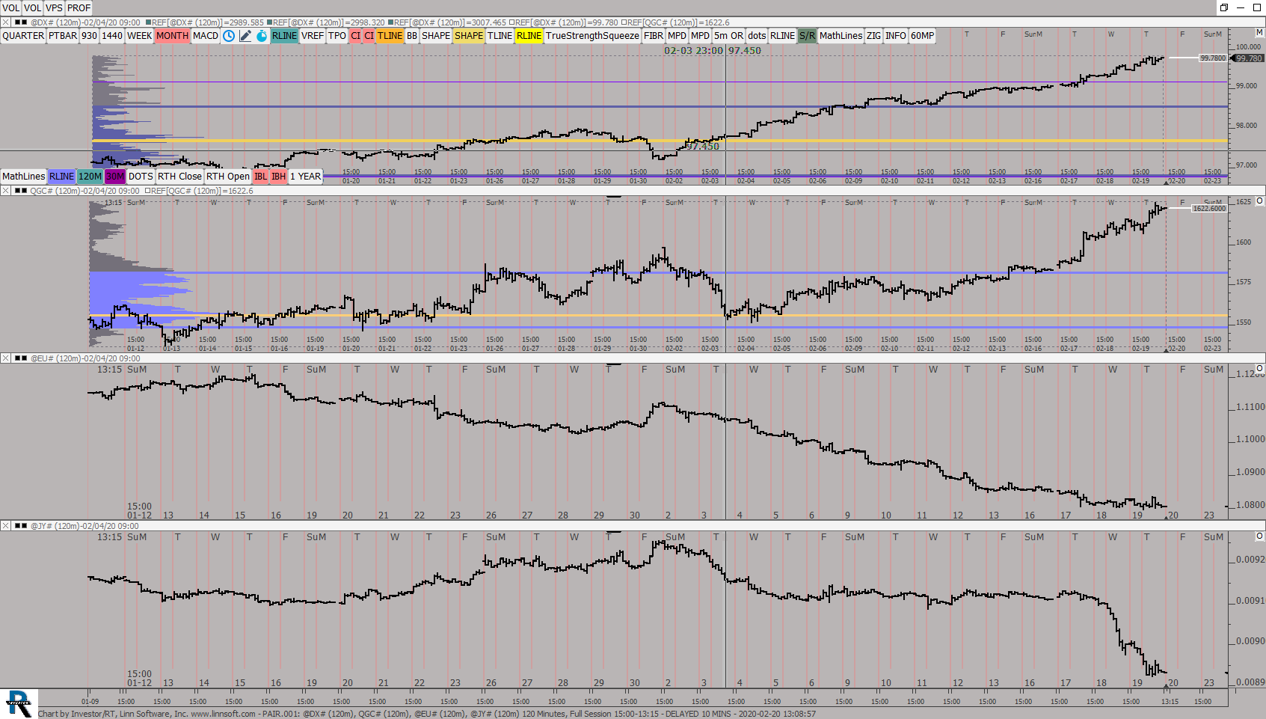The image size is (1266, 719).
Task: Click the 99.7800 price marker on DX chart
Action: point(1213,58)
